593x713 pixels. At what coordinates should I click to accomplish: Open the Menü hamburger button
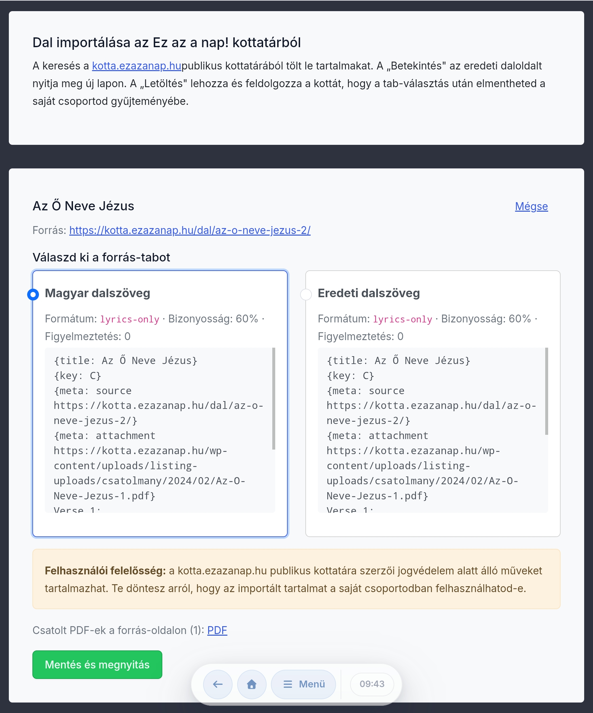point(303,684)
